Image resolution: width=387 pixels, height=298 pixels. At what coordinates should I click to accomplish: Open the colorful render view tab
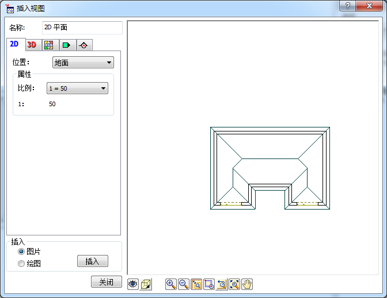[50, 45]
